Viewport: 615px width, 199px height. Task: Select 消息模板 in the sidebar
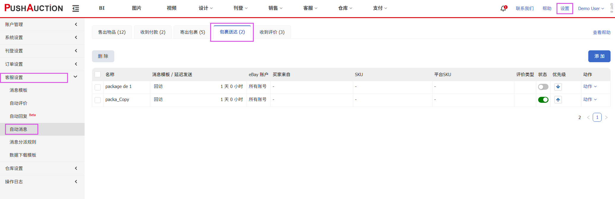[18, 90]
